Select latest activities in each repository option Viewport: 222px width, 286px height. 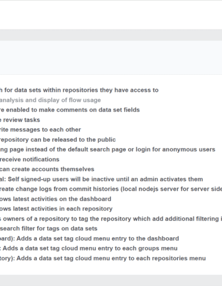56,209
